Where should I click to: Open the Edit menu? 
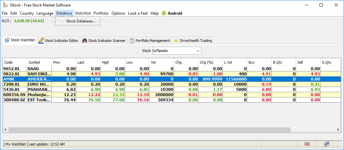click(14, 13)
